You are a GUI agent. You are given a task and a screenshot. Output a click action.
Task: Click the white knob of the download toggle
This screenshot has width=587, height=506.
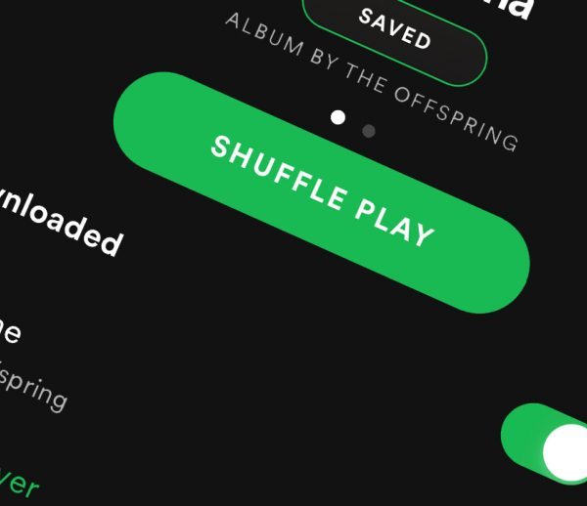click(567, 453)
